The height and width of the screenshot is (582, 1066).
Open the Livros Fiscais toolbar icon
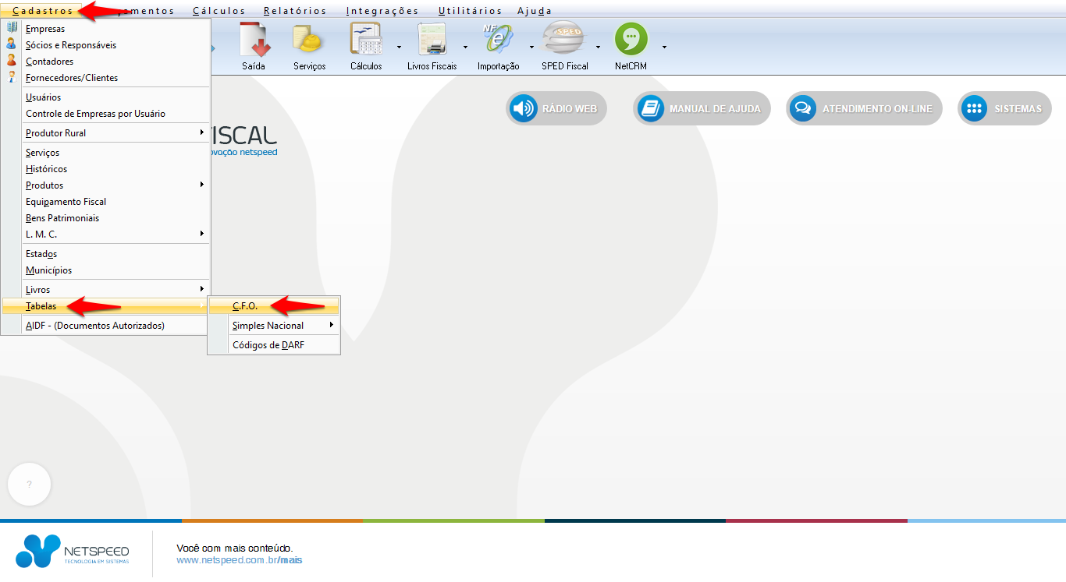432,39
